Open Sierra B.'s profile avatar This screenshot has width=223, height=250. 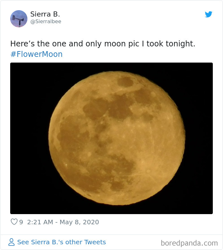[19, 19]
